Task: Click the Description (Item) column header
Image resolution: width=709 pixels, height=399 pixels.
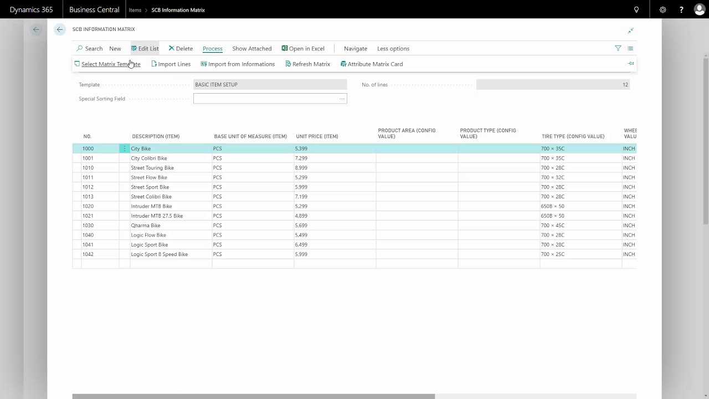Action: (156, 136)
